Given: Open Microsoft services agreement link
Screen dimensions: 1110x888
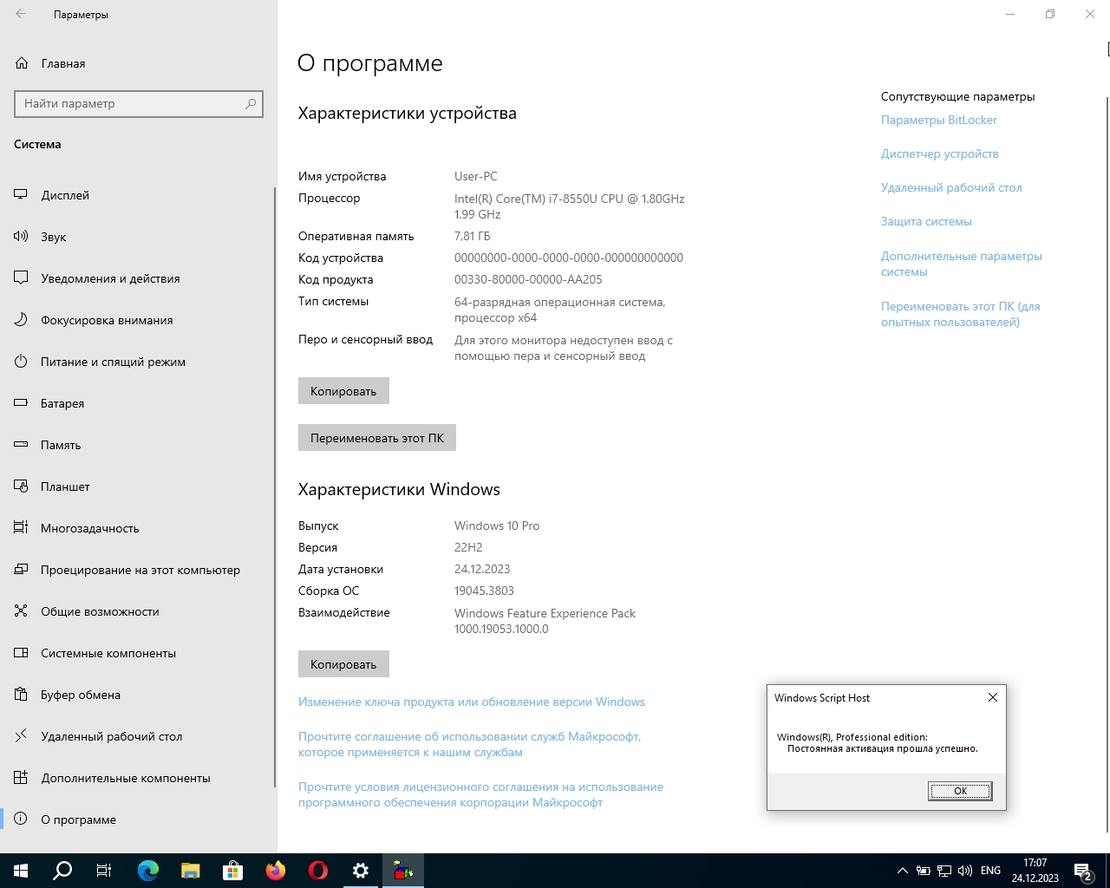Looking at the screenshot, I should (469, 744).
